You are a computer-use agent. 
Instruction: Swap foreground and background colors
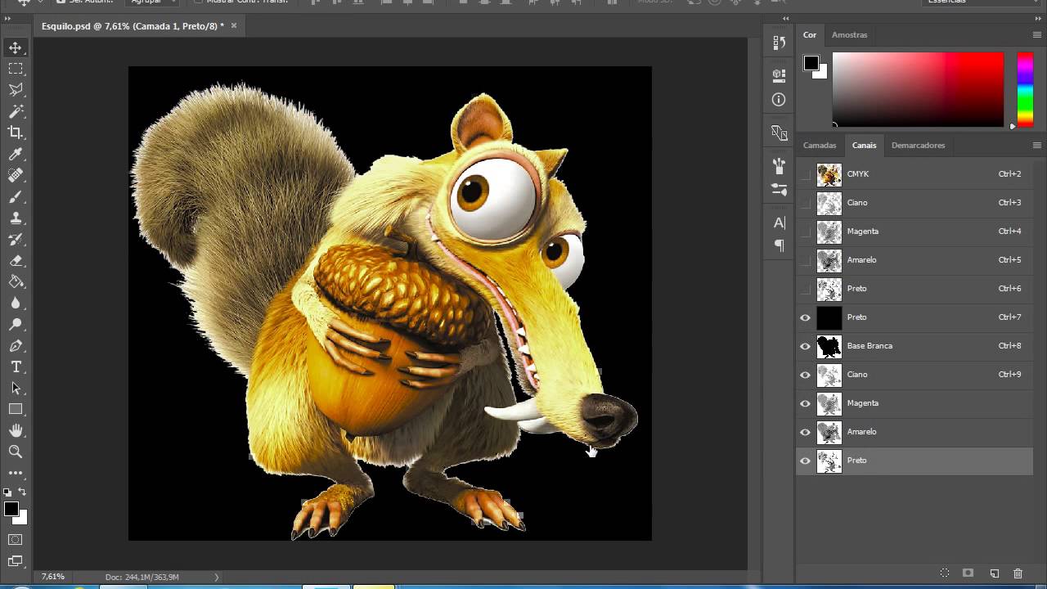click(23, 492)
